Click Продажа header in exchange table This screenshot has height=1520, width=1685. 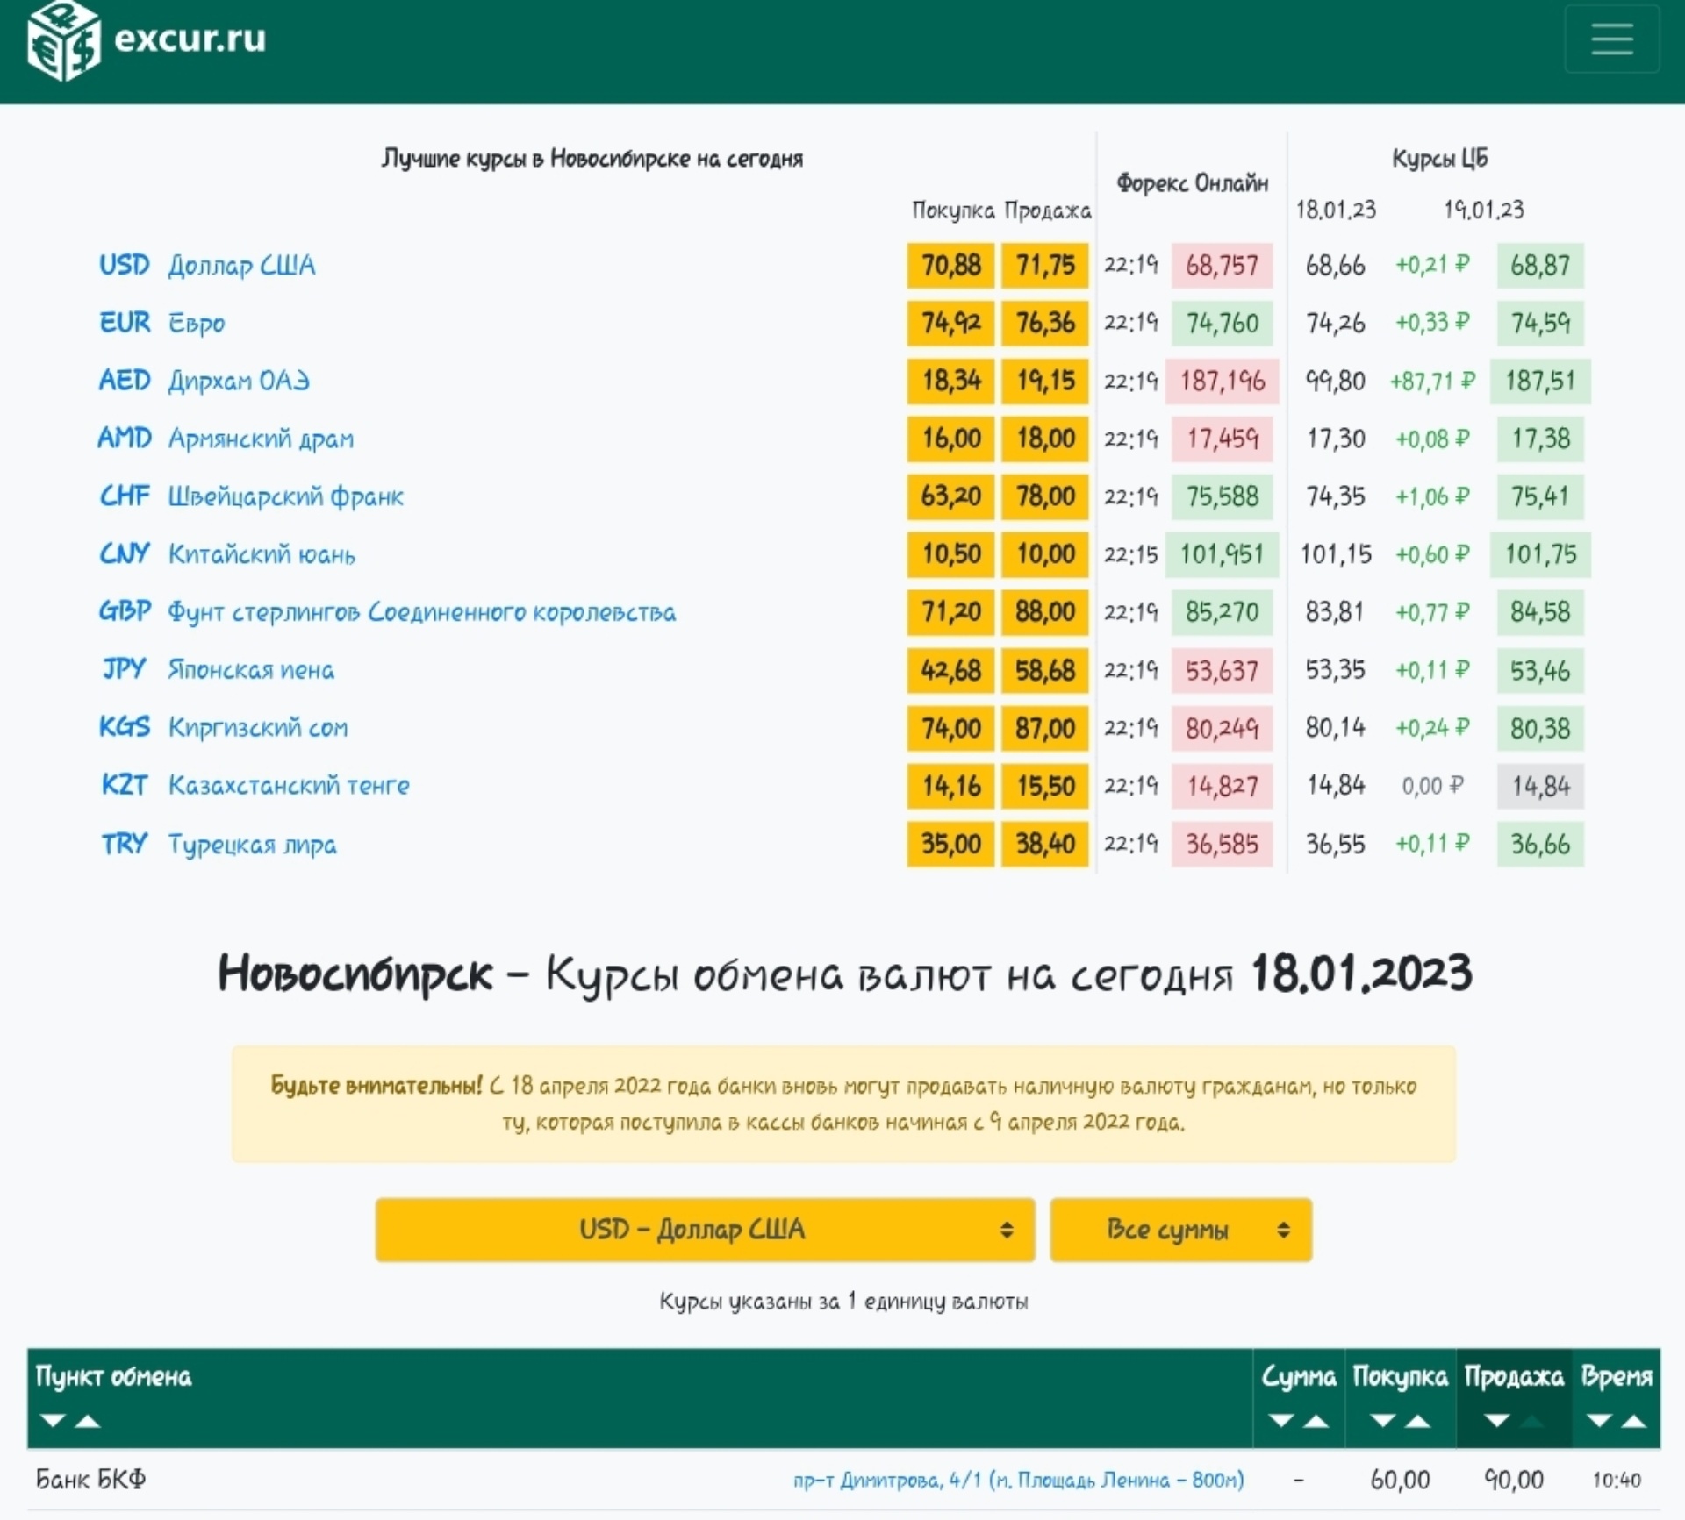point(1514,1377)
